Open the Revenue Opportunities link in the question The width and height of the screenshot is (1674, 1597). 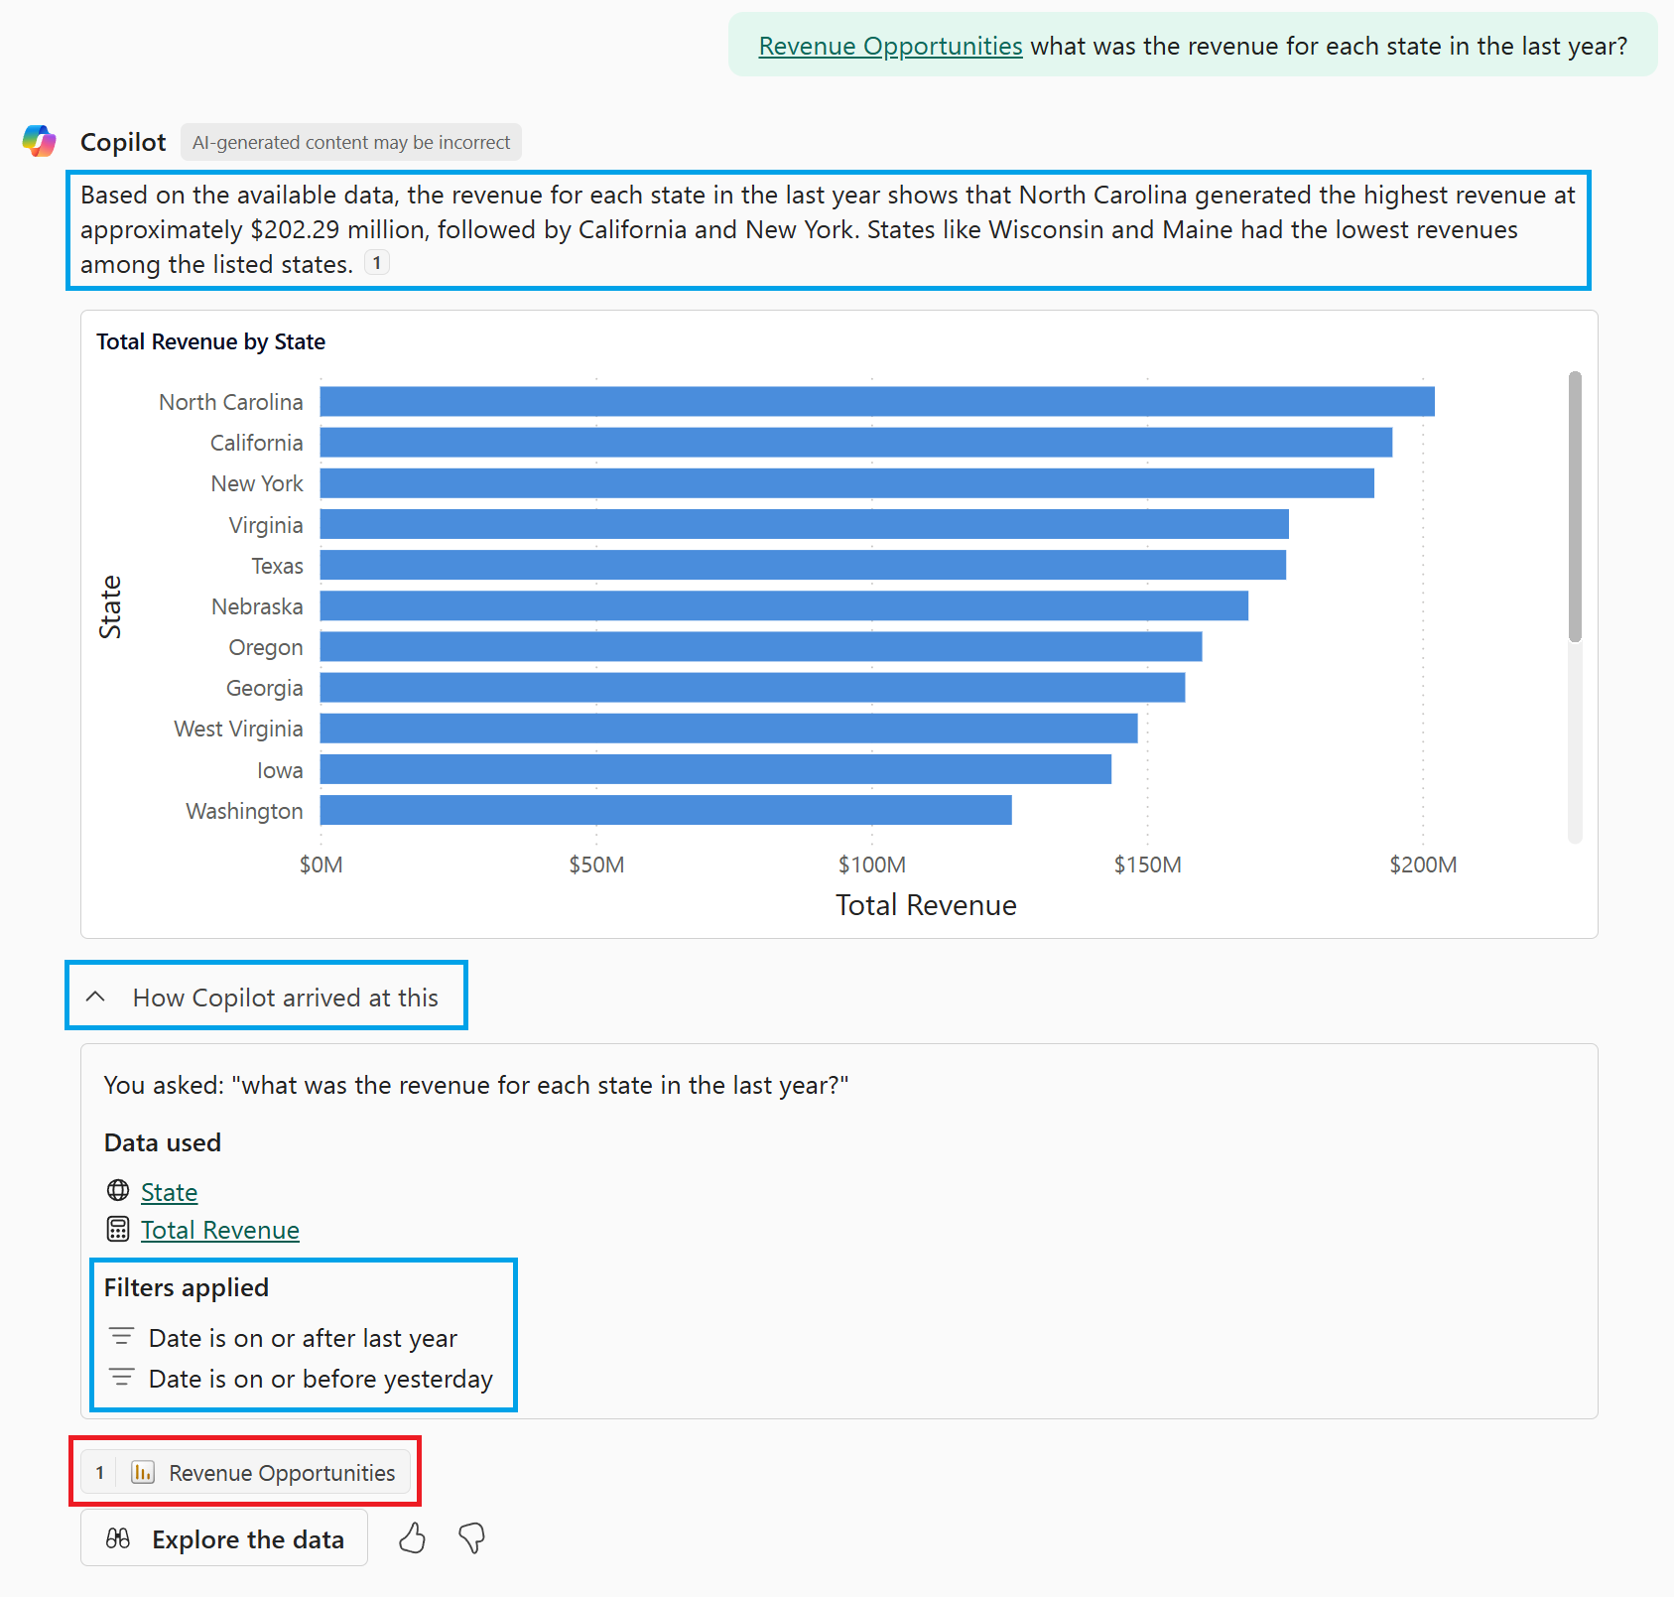click(x=890, y=46)
